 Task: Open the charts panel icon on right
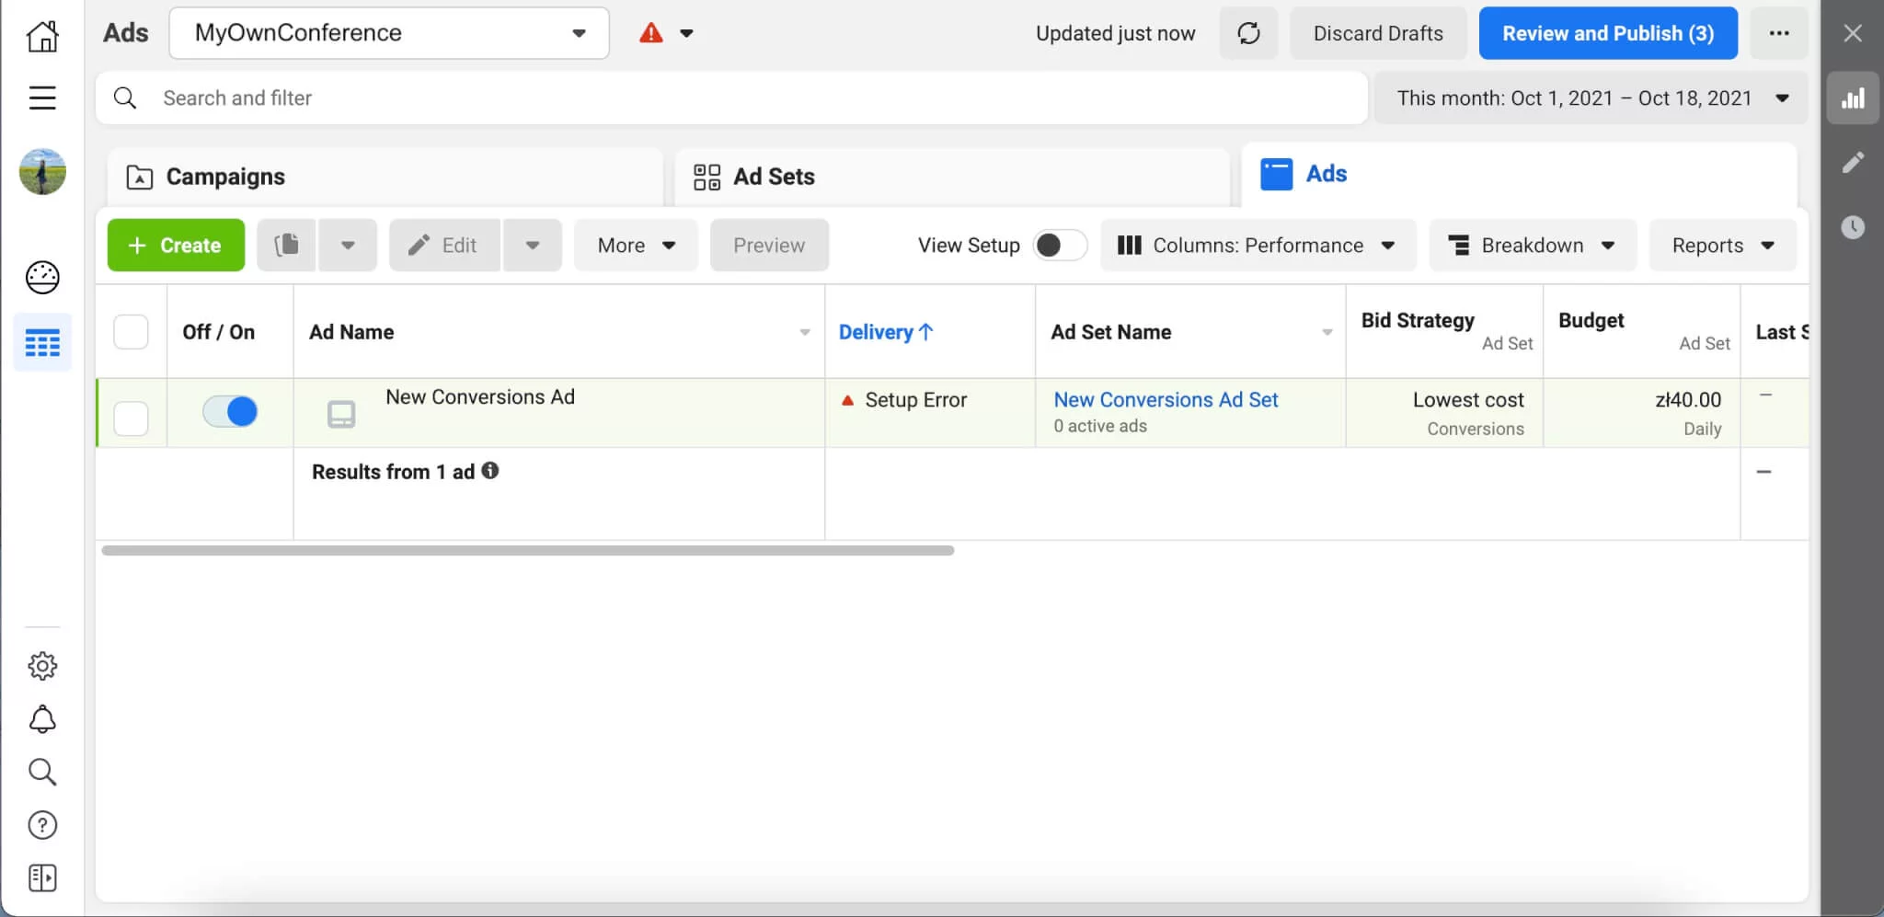[x=1852, y=97]
